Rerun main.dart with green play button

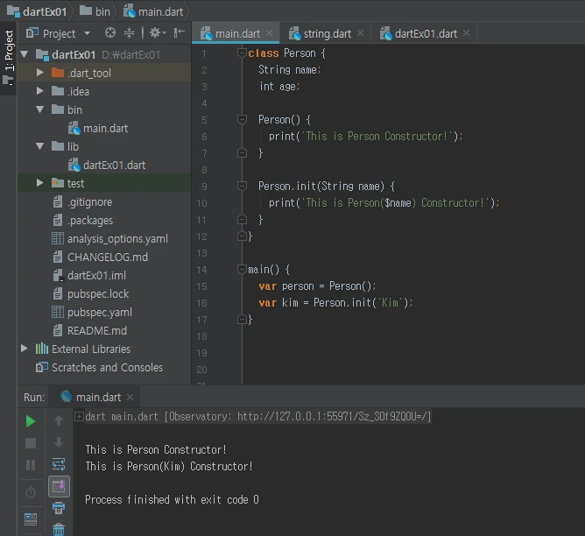pos(31,421)
